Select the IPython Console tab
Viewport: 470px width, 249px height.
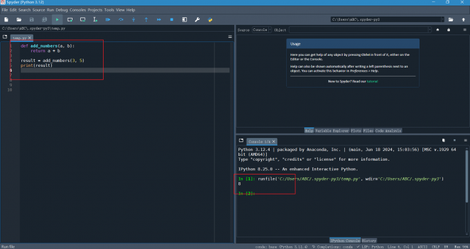345,241
